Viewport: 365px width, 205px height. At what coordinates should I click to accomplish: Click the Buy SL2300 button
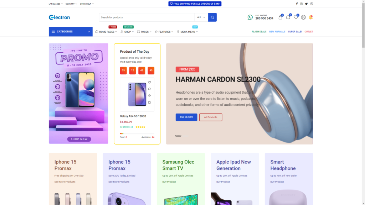pos(186,117)
